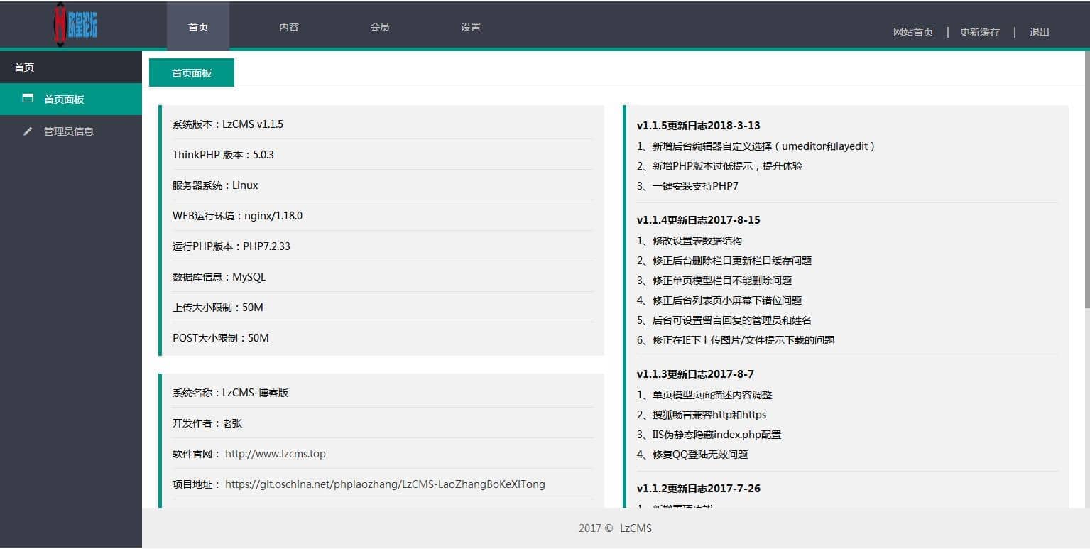
Task: Select the 首页面板 sidebar entry label
Action: [64, 99]
